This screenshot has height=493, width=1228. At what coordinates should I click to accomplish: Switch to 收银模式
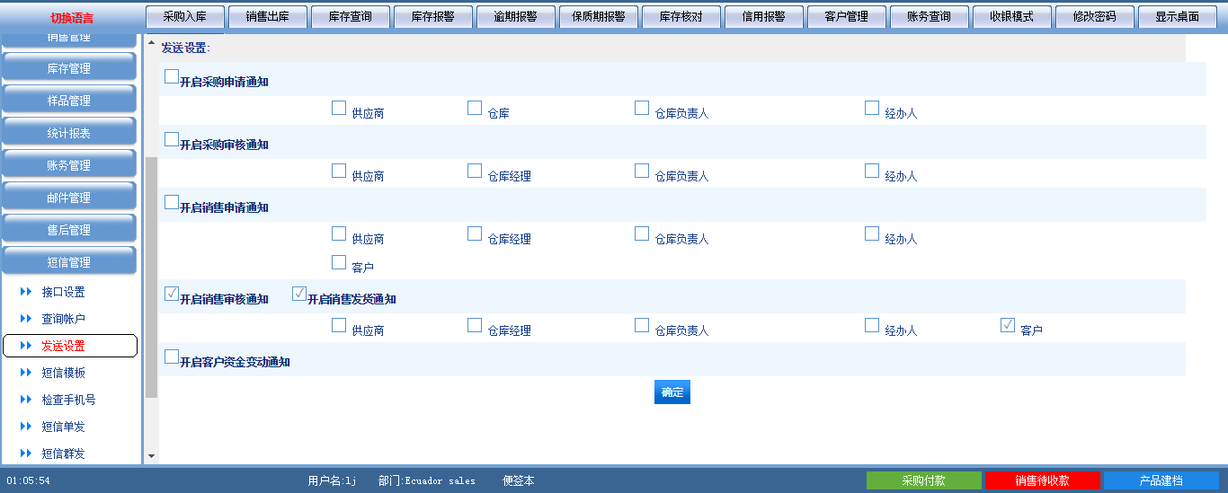click(1012, 17)
